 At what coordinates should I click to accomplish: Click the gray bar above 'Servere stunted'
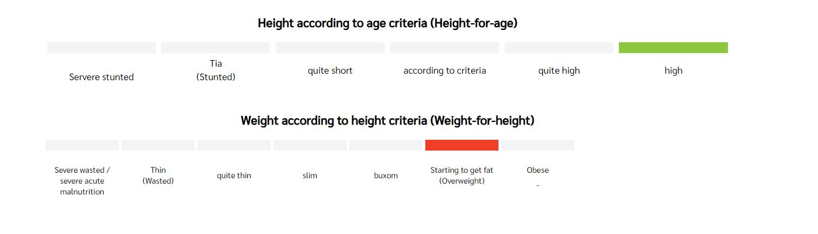[101, 48]
